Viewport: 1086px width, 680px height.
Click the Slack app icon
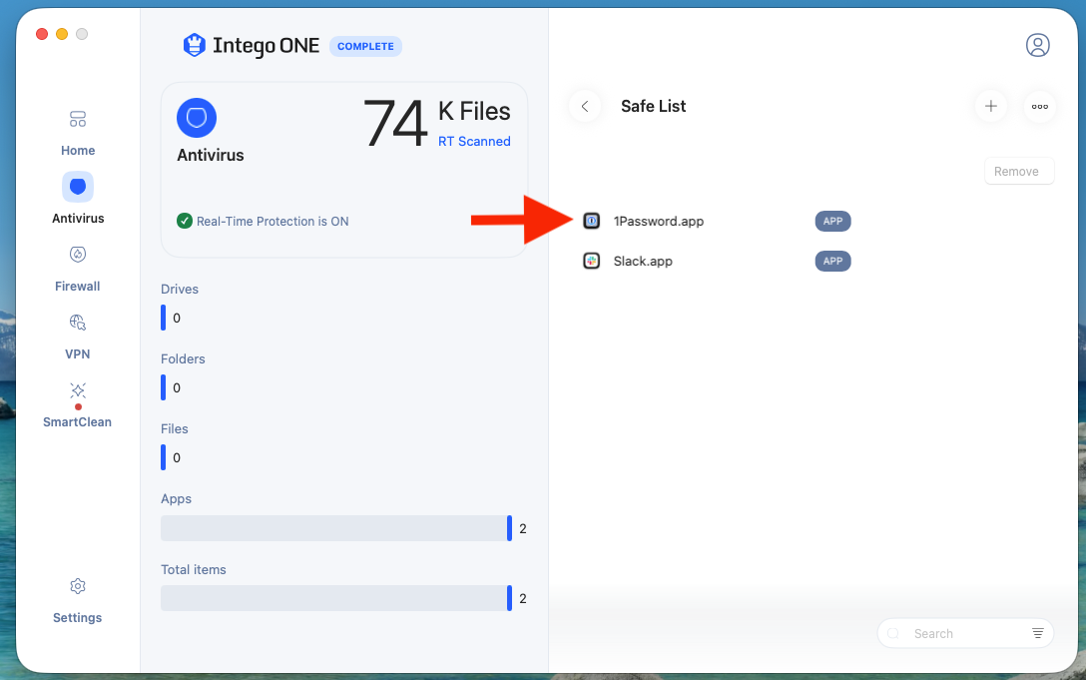(x=592, y=262)
